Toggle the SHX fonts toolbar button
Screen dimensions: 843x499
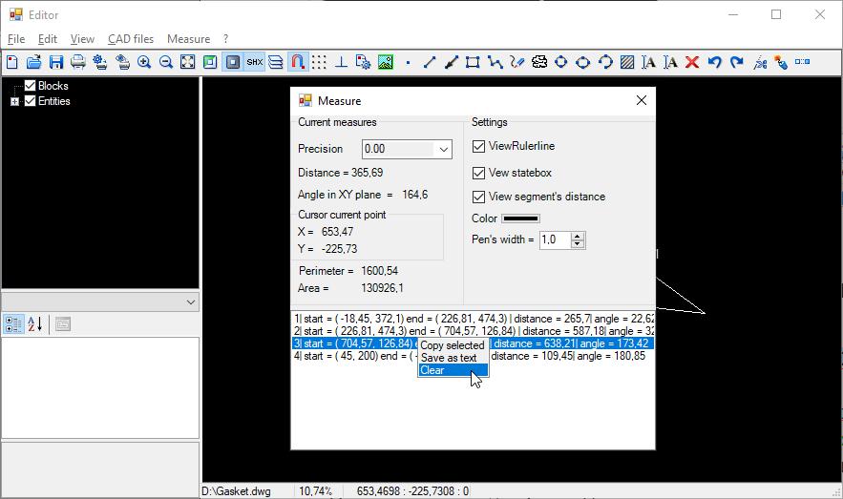(254, 62)
